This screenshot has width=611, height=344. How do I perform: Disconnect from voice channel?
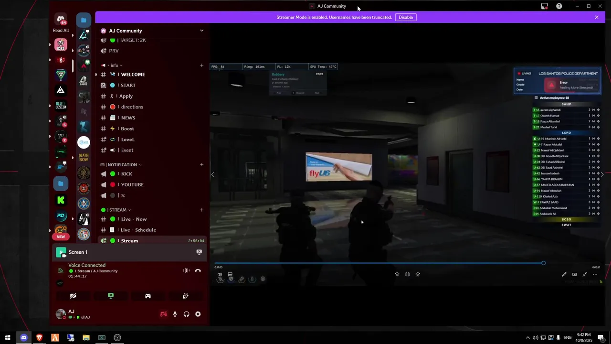click(198, 270)
